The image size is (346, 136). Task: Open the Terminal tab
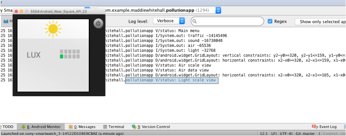(114, 127)
